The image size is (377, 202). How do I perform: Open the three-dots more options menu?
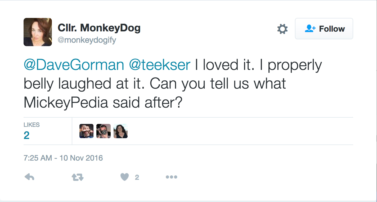171,177
